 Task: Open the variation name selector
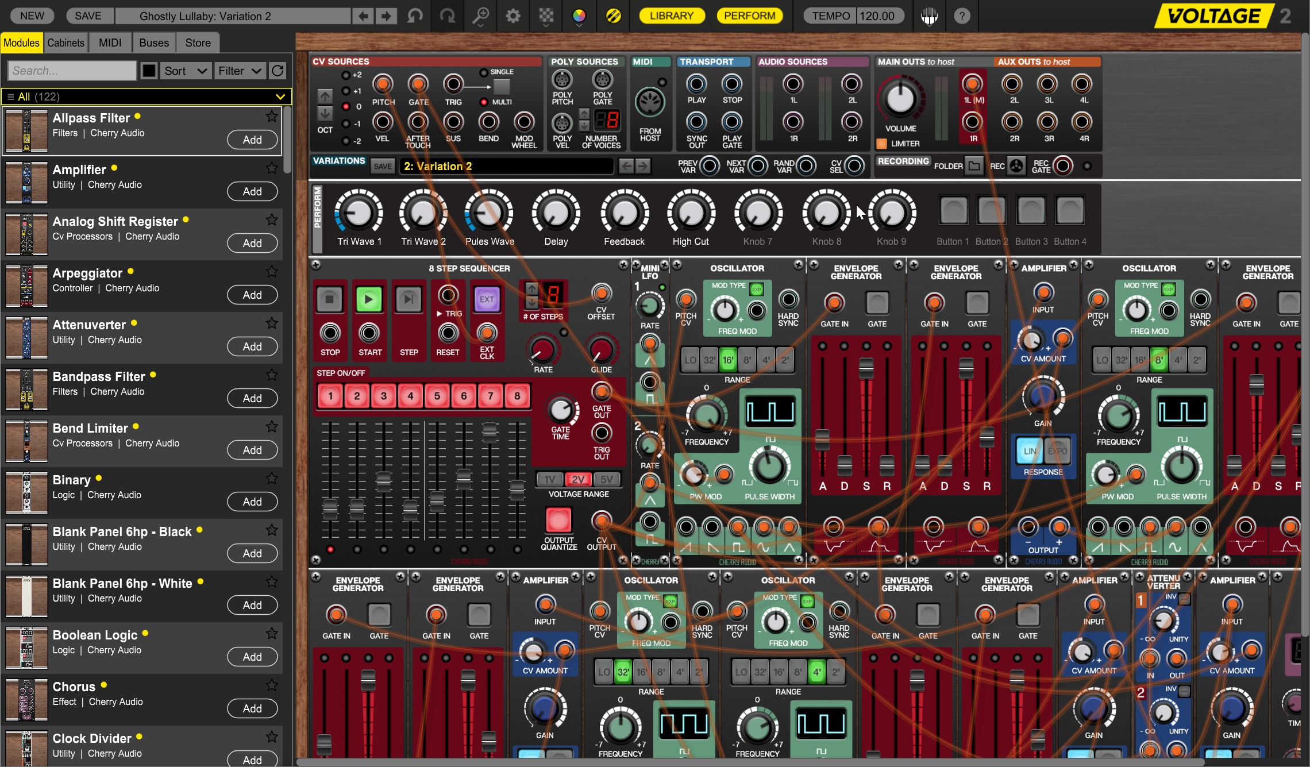pyautogui.click(x=507, y=166)
